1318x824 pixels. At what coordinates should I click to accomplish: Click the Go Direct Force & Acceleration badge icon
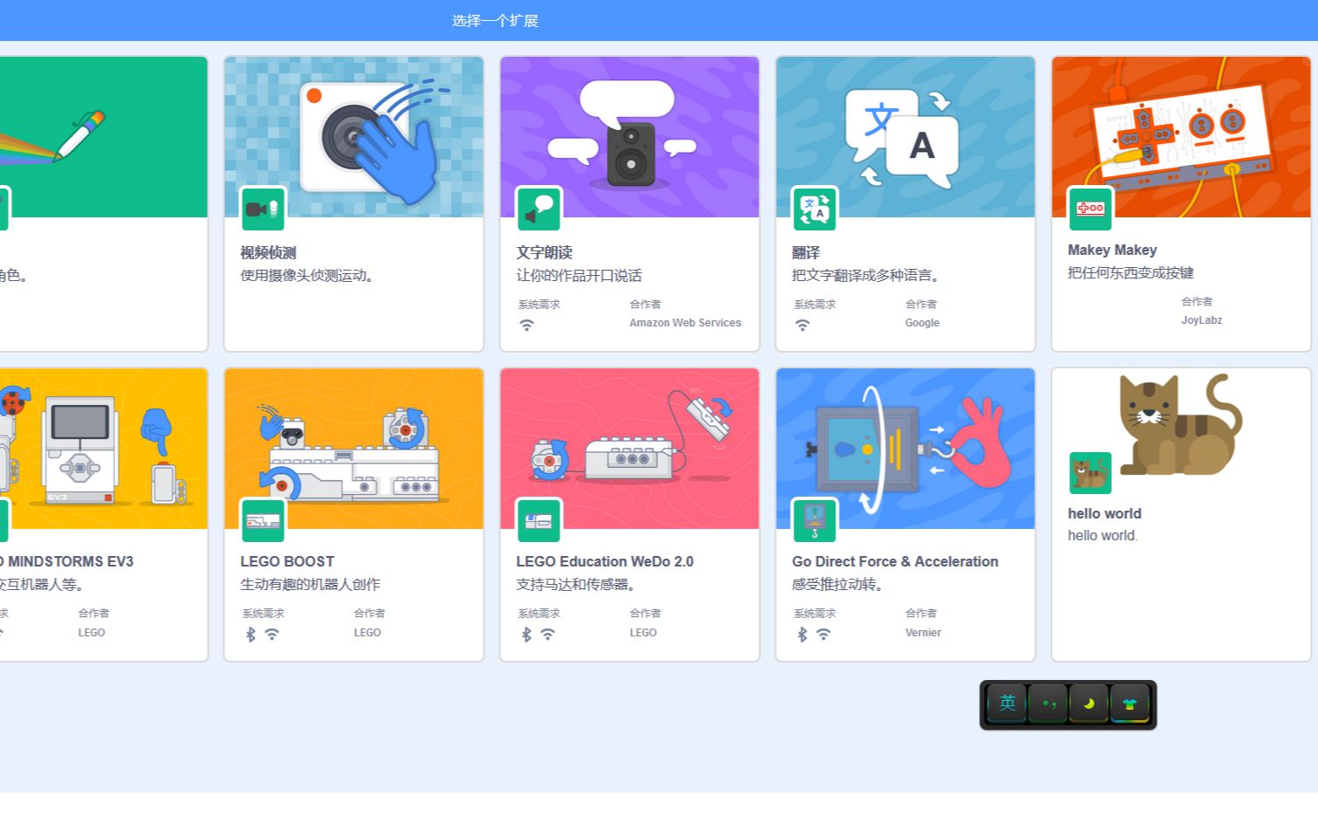(814, 520)
